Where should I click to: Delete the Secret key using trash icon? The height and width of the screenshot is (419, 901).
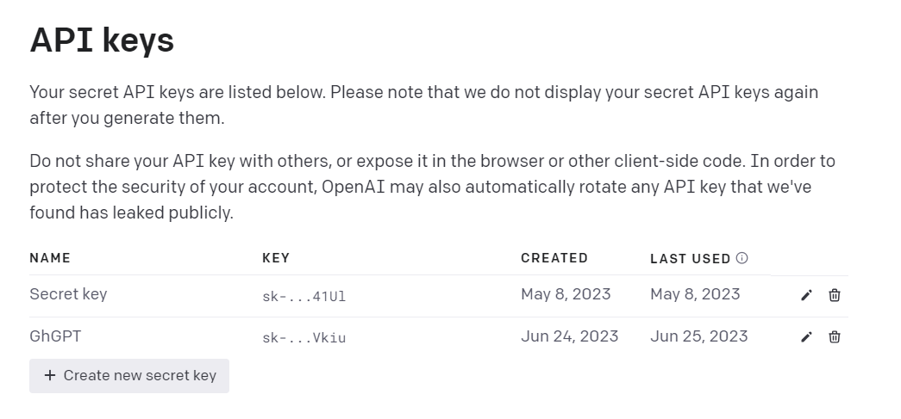pos(835,295)
